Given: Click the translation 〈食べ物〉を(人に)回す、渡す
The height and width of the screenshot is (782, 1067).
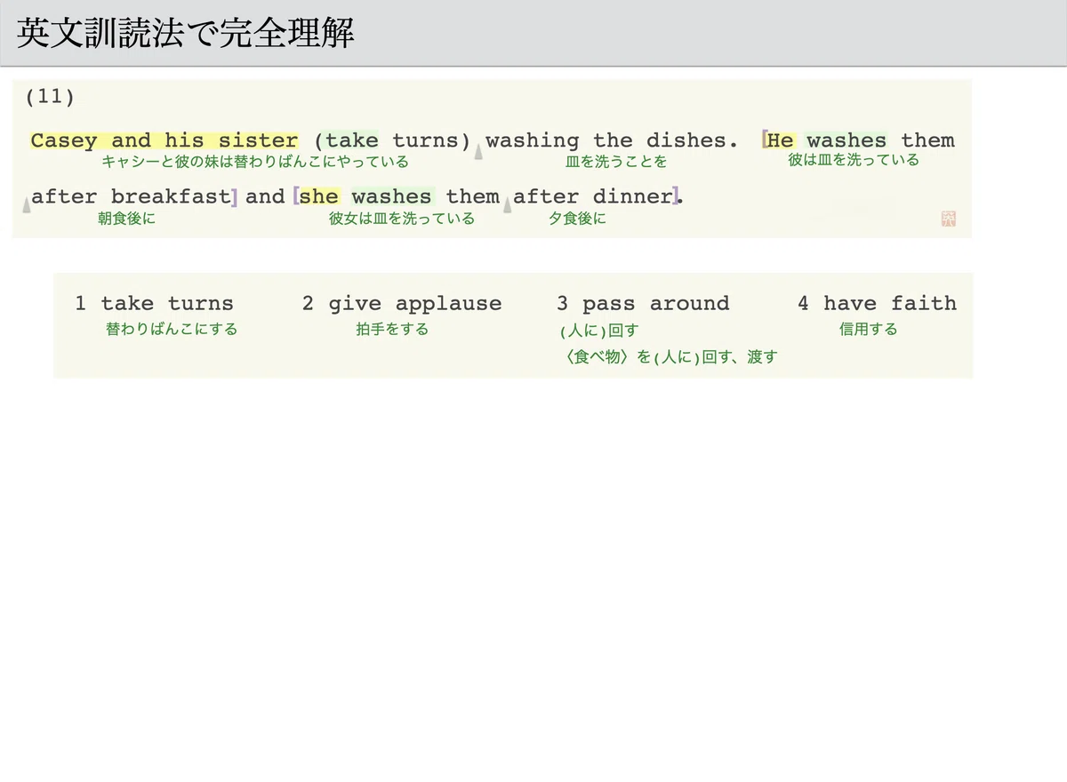Looking at the screenshot, I should tap(671, 357).
